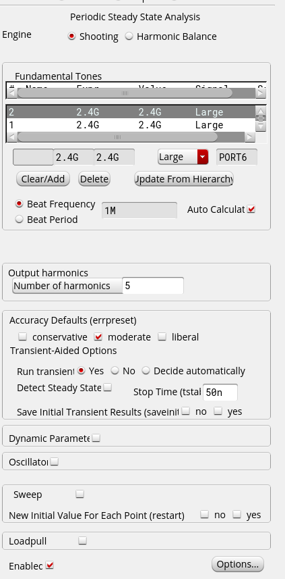
Task: Open the Number of harmonics dropdown
Action: (x=67, y=286)
